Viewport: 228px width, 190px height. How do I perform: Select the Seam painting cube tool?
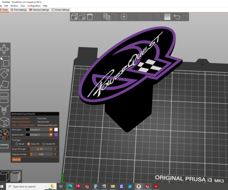click(x=4, y=122)
